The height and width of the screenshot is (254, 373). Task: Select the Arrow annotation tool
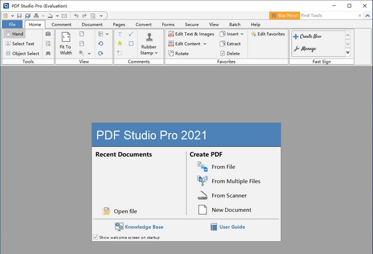click(131, 34)
